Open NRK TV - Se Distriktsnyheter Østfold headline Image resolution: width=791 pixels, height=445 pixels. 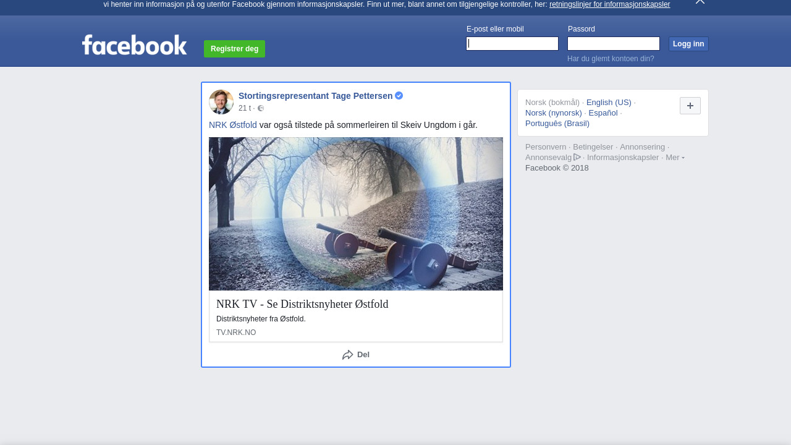pyautogui.click(x=302, y=304)
